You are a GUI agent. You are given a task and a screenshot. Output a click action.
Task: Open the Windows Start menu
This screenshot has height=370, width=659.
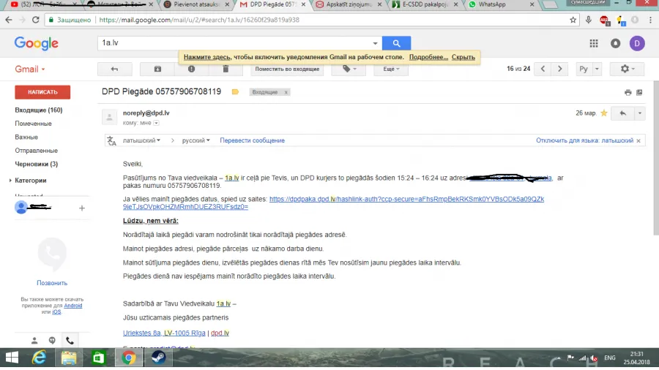(x=12, y=358)
